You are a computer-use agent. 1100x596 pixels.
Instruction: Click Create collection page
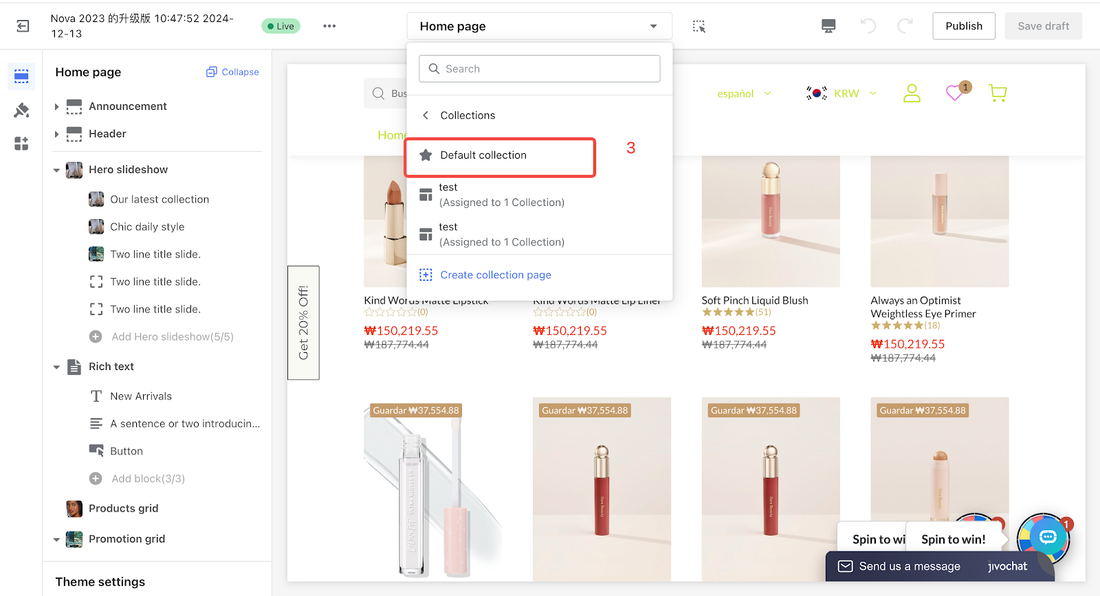[x=496, y=275]
